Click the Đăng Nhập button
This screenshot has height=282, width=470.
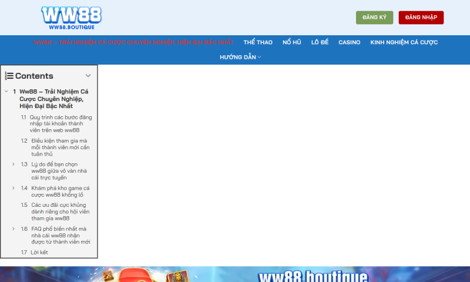[421, 18]
